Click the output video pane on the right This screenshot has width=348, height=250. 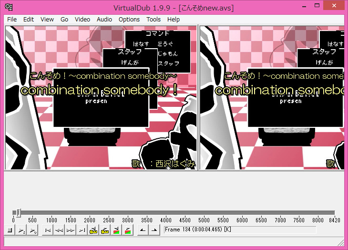pyautogui.click(x=272, y=98)
